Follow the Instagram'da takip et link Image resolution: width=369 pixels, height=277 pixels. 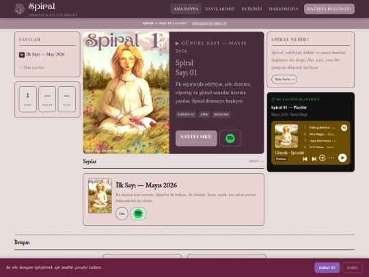click(209, 23)
